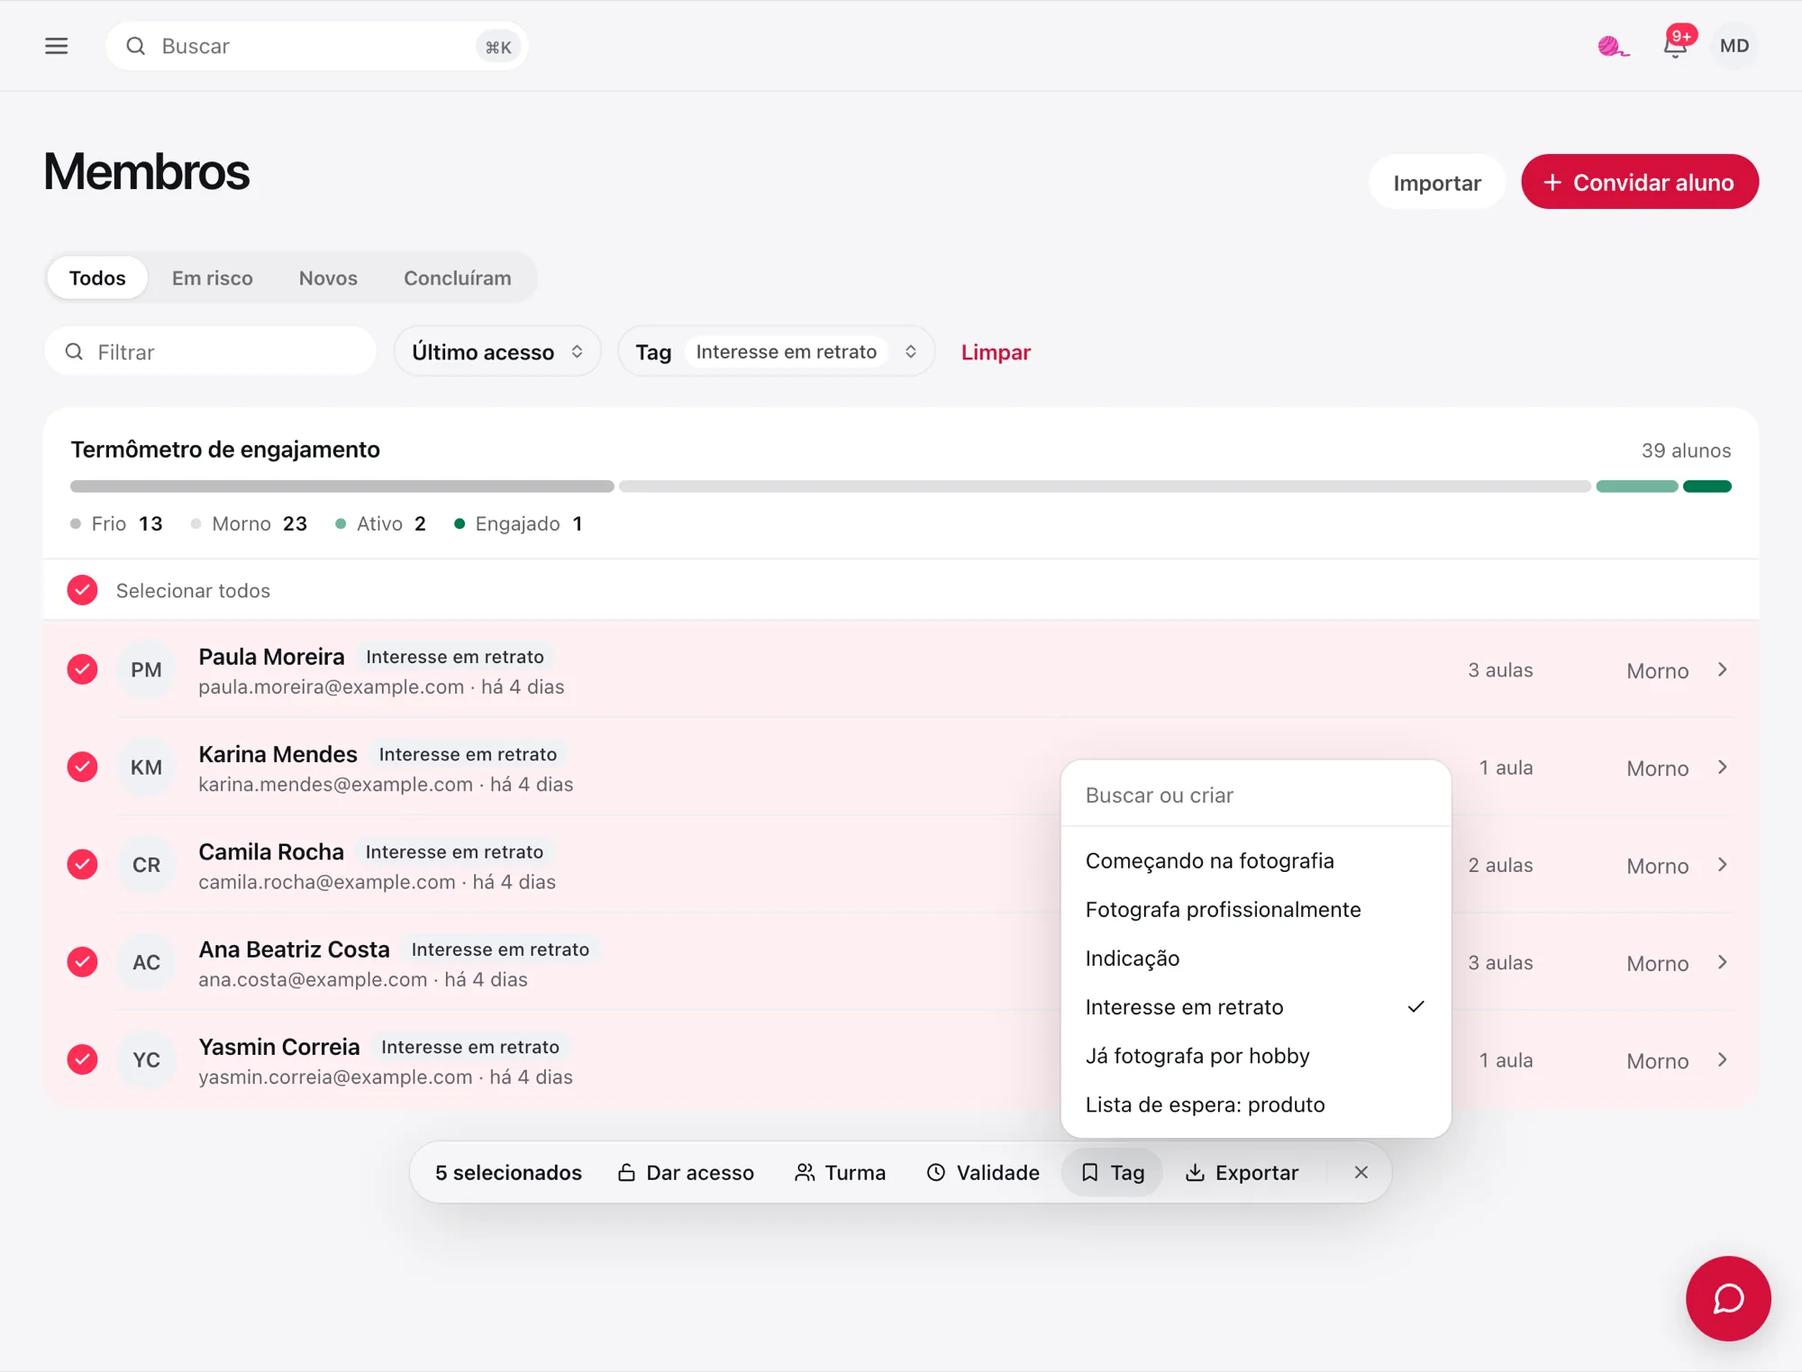The height and width of the screenshot is (1372, 1802).
Task: Open Yasmin Correia's row chevron
Action: coord(1723,1059)
